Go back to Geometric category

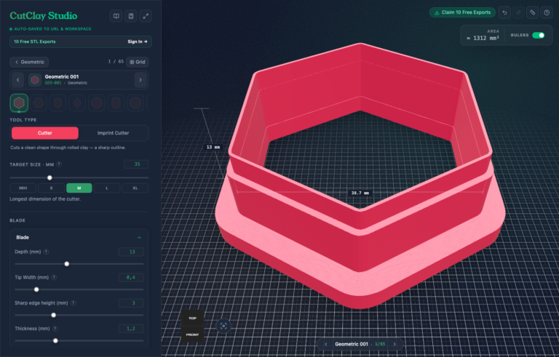[x=29, y=62]
